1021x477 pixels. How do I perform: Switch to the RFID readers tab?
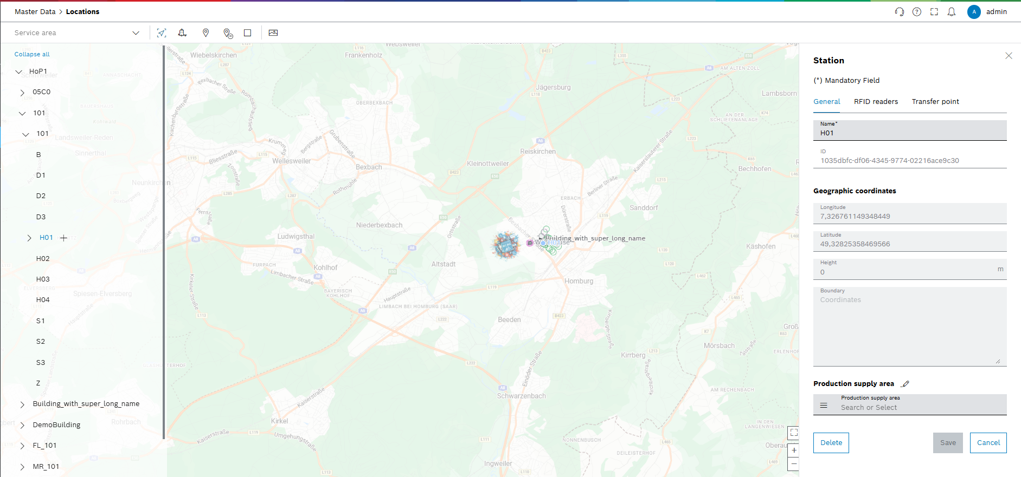(876, 102)
